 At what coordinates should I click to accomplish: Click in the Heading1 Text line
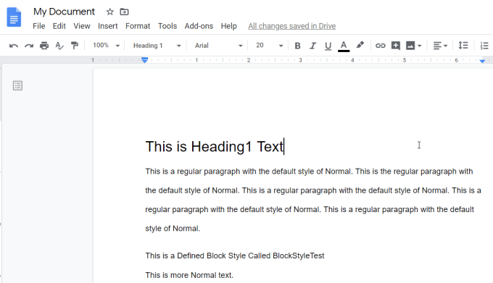point(215,146)
